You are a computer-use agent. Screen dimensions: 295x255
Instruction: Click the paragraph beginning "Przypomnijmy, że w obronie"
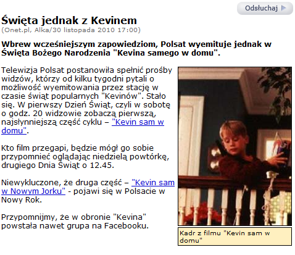[75, 221]
